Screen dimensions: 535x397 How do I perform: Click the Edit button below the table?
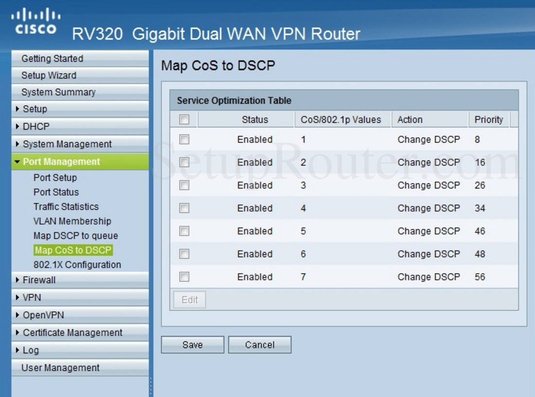(190, 300)
